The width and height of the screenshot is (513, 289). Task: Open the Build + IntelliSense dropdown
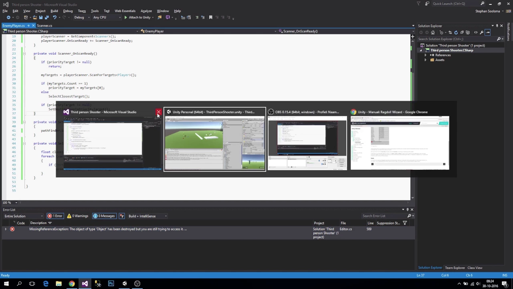click(x=147, y=216)
